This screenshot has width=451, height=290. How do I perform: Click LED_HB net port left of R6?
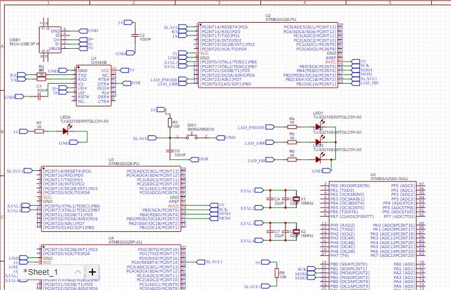coord(270,159)
